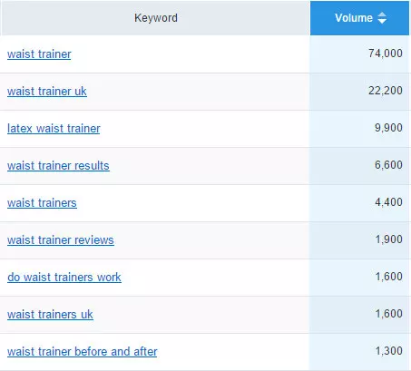Click the Keyword column header

point(156,18)
